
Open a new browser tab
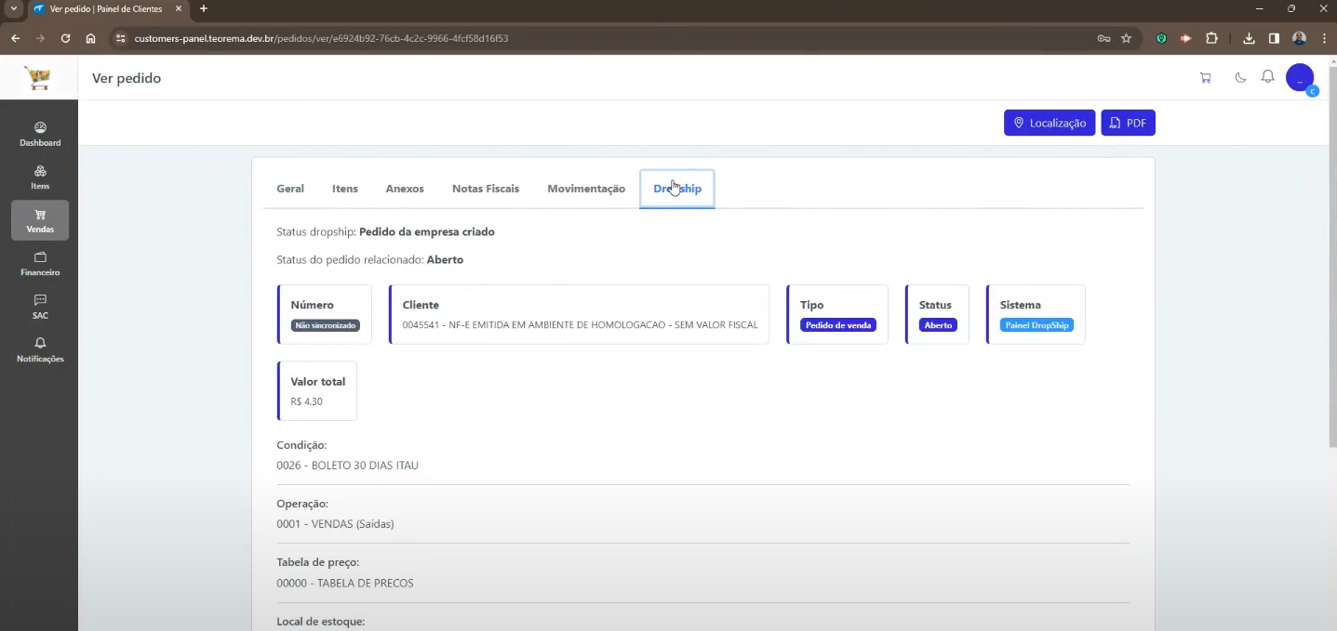tap(204, 8)
